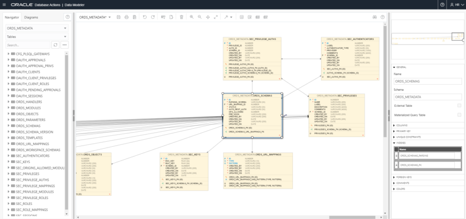
Task: Click the Navigator panel help icon
Action: click(67, 17)
